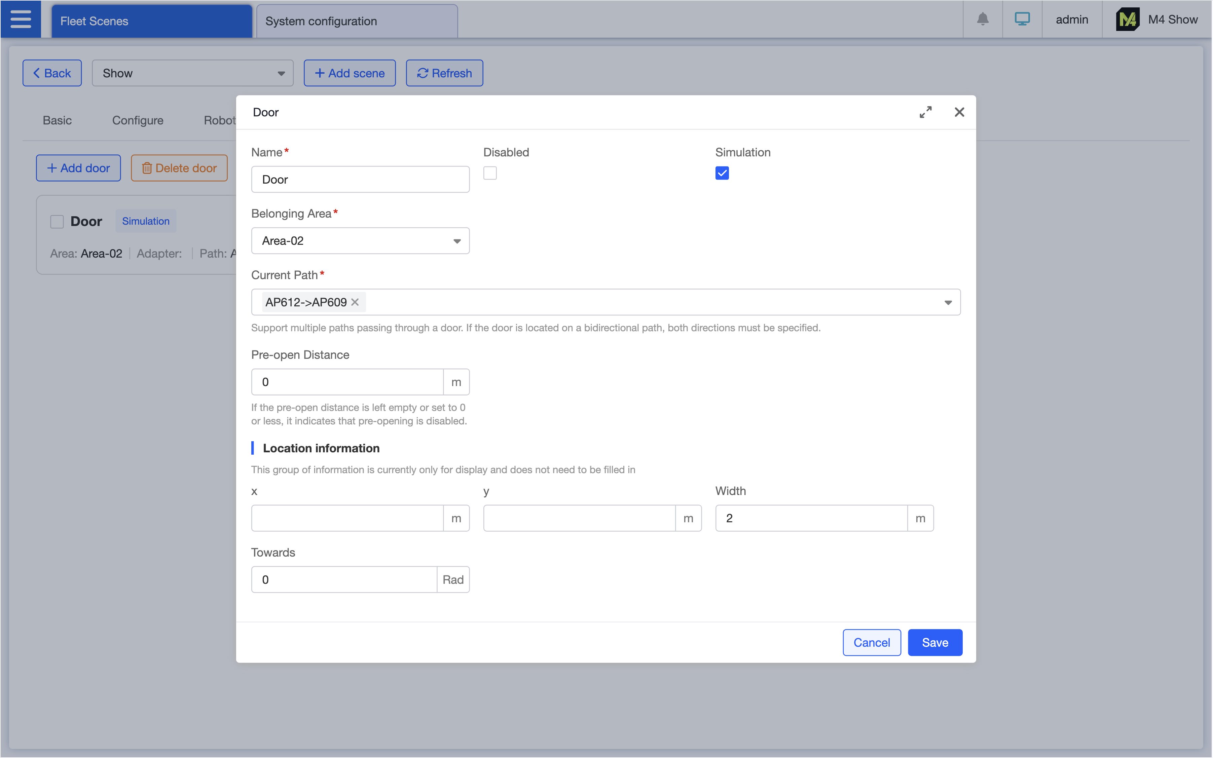Enable the Disabled checkbox
Image resolution: width=1213 pixels, height=758 pixels.
(490, 173)
